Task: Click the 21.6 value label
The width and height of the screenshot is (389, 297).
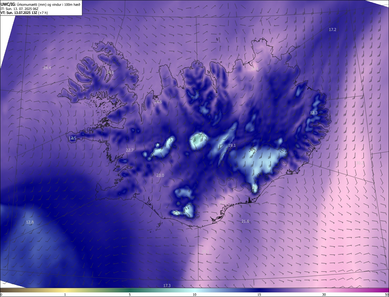Action: point(245,221)
